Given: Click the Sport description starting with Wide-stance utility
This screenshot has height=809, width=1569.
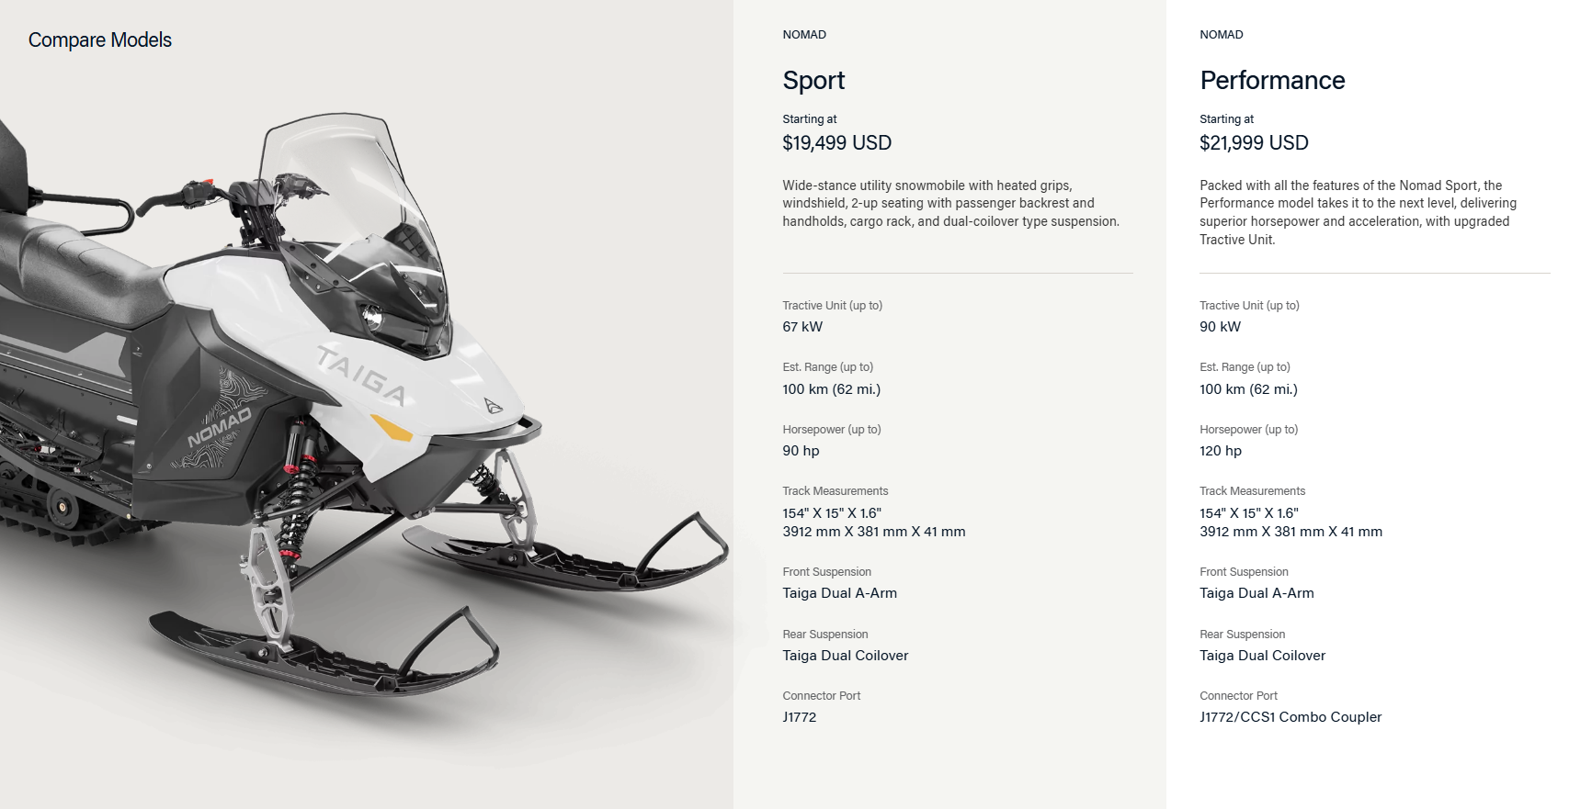Looking at the screenshot, I should pyautogui.click(x=950, y=203).
